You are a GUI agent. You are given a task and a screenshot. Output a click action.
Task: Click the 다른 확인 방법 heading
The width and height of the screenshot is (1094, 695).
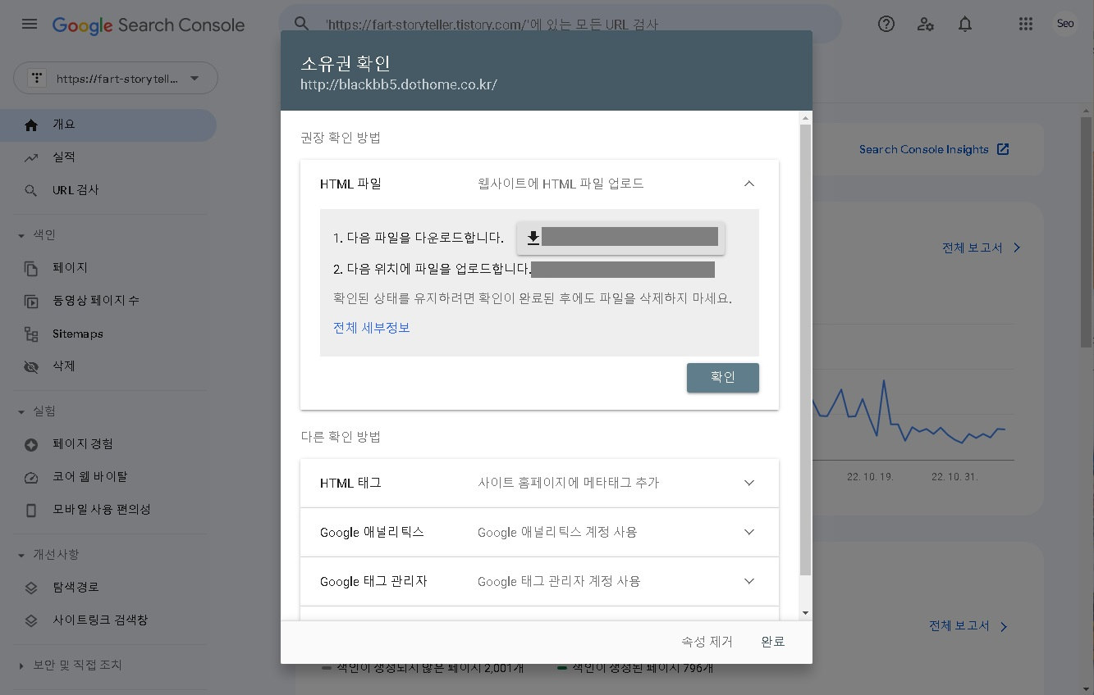[x=341, y=437]
